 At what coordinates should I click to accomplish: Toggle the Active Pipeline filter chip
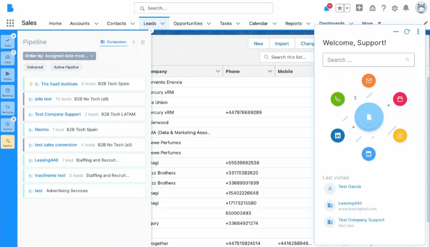coord(66,67)
